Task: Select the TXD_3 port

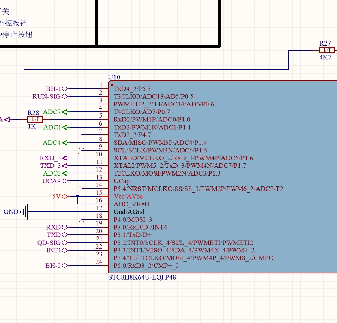Action: pyautogui.click(x=54, y=166)
